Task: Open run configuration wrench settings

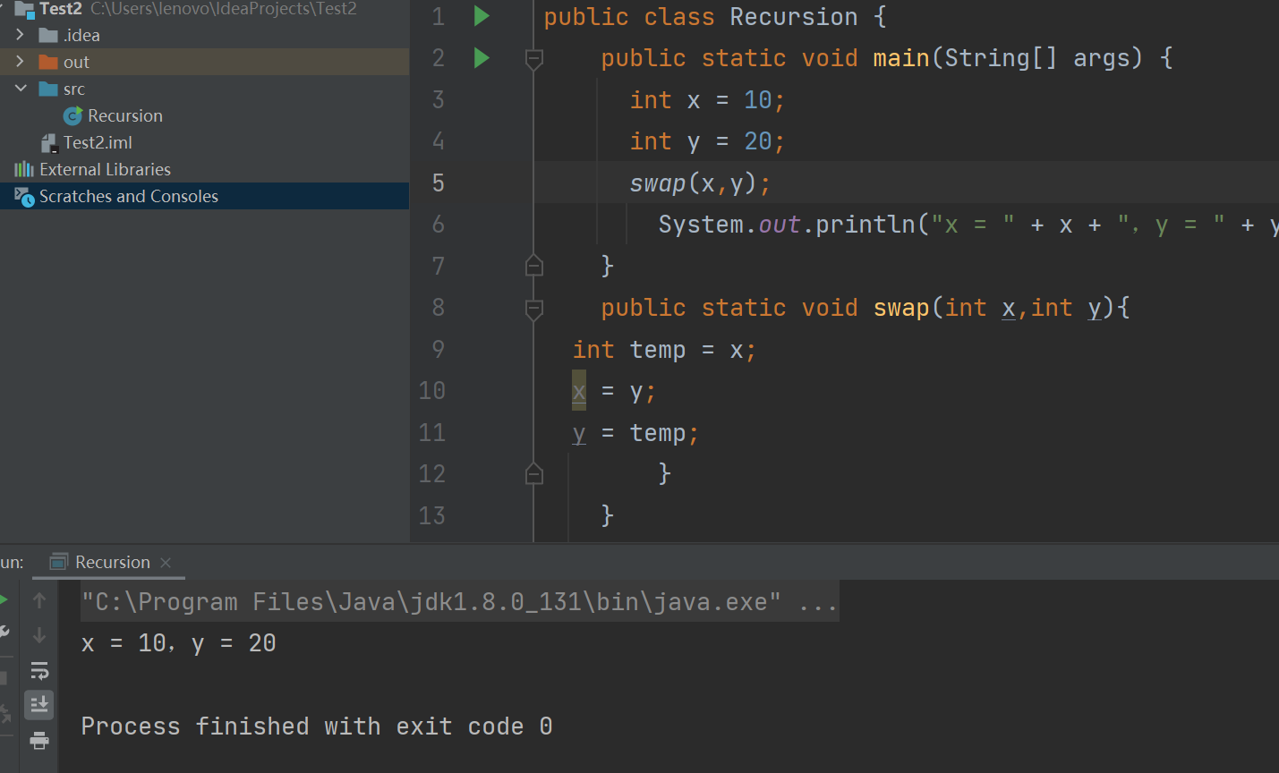Action: 4,633
